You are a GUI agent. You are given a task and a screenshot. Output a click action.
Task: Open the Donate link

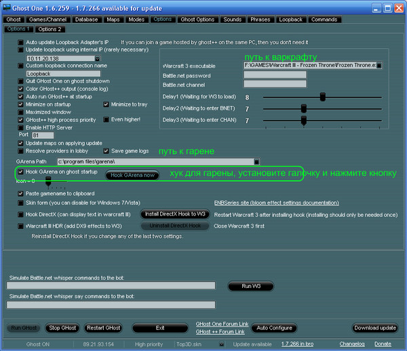(x=383, y=344)
